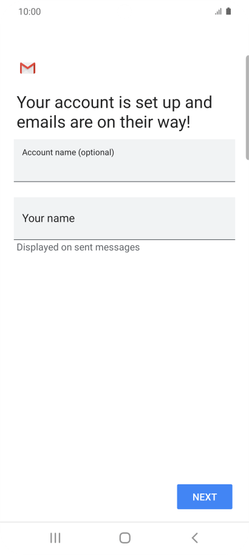Open recent apps with the three-line icon
The image size is (249, 555).
point(55,538)
